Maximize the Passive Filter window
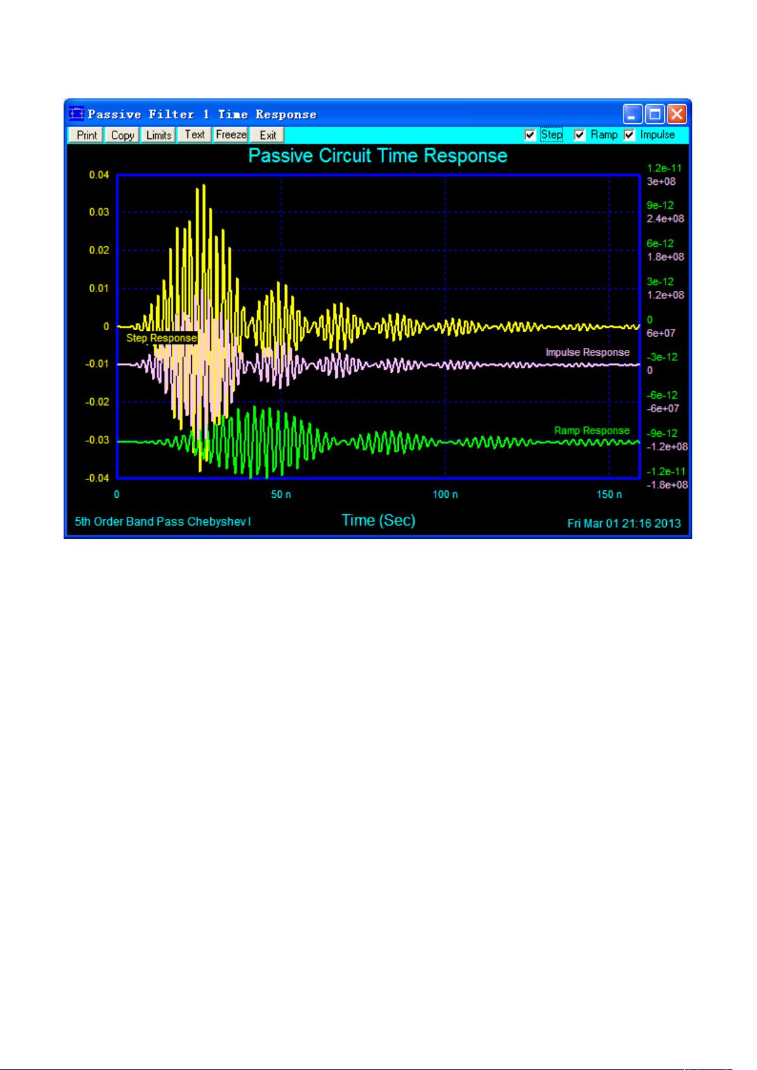 click(x=655, y=114)
